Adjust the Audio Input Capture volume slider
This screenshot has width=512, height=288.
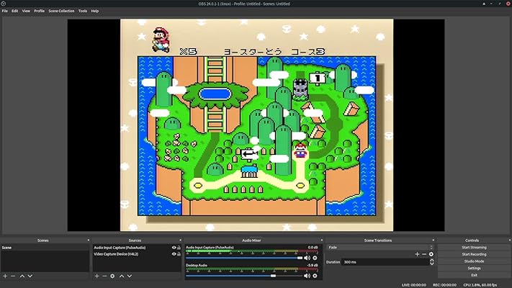point(300,258)
